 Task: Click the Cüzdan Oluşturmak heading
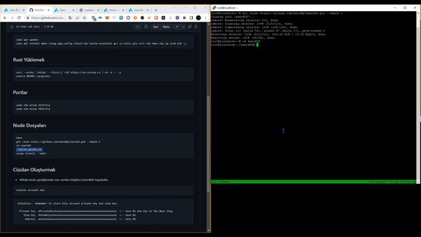pos(34,170)
